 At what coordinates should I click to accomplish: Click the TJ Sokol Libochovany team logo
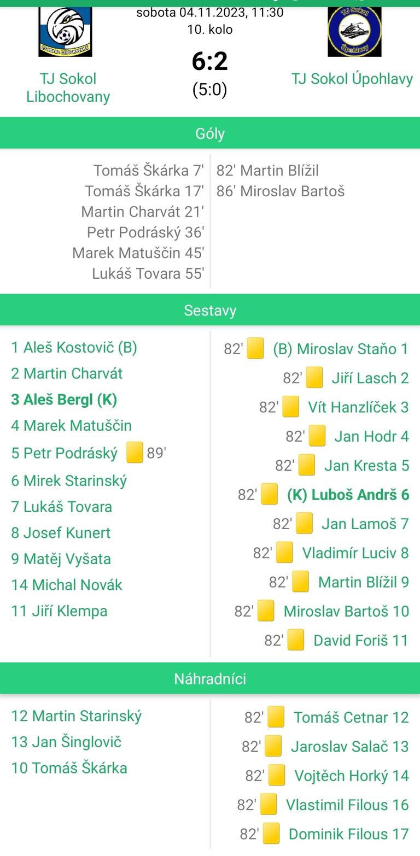(65, 32)
